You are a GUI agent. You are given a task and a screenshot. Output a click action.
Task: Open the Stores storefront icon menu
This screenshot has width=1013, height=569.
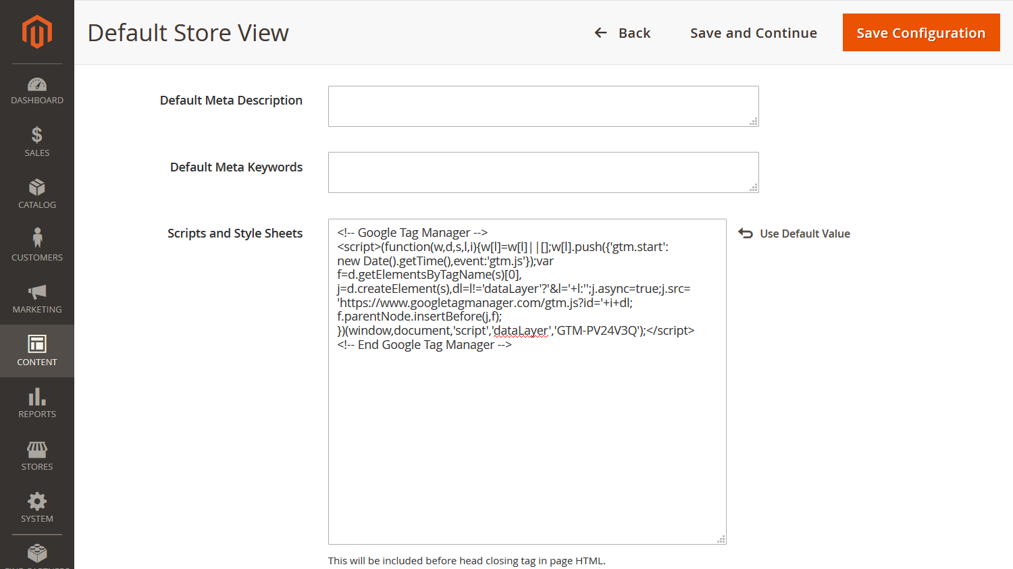pyautogui.click(x=37, y=449)
